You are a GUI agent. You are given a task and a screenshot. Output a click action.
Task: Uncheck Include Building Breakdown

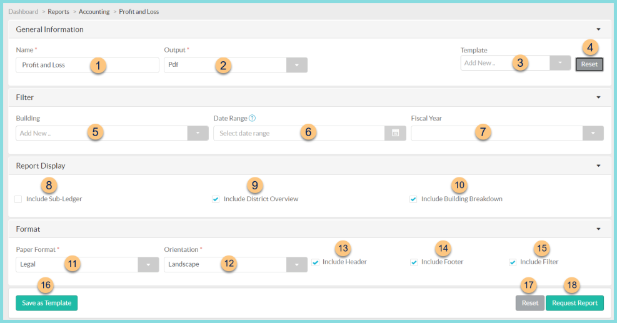tap(413, 199)
